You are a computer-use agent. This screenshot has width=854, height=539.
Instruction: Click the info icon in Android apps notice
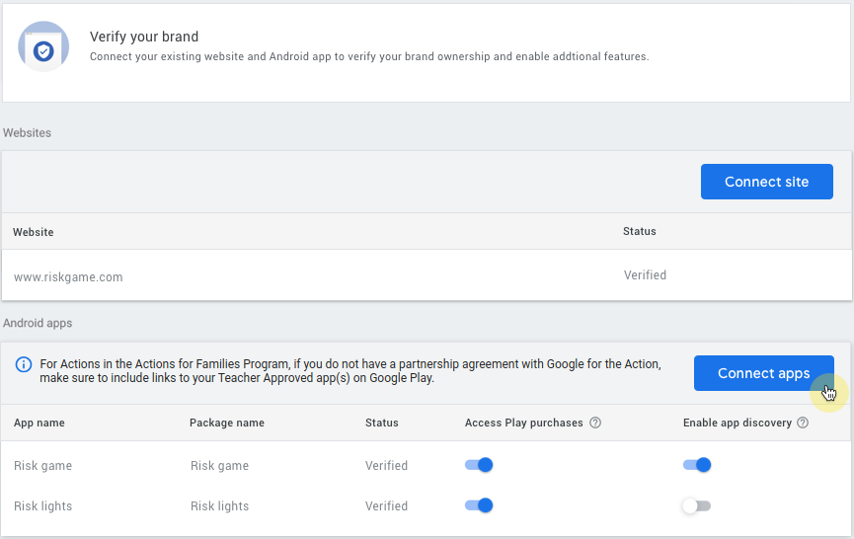(24, 364)
